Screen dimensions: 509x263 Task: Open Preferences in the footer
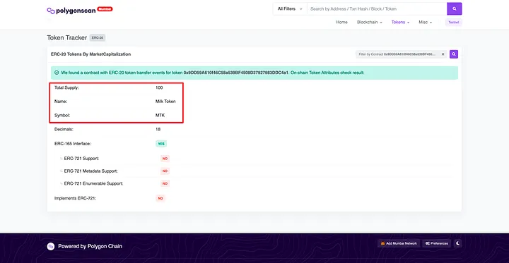tap(437, 243)
